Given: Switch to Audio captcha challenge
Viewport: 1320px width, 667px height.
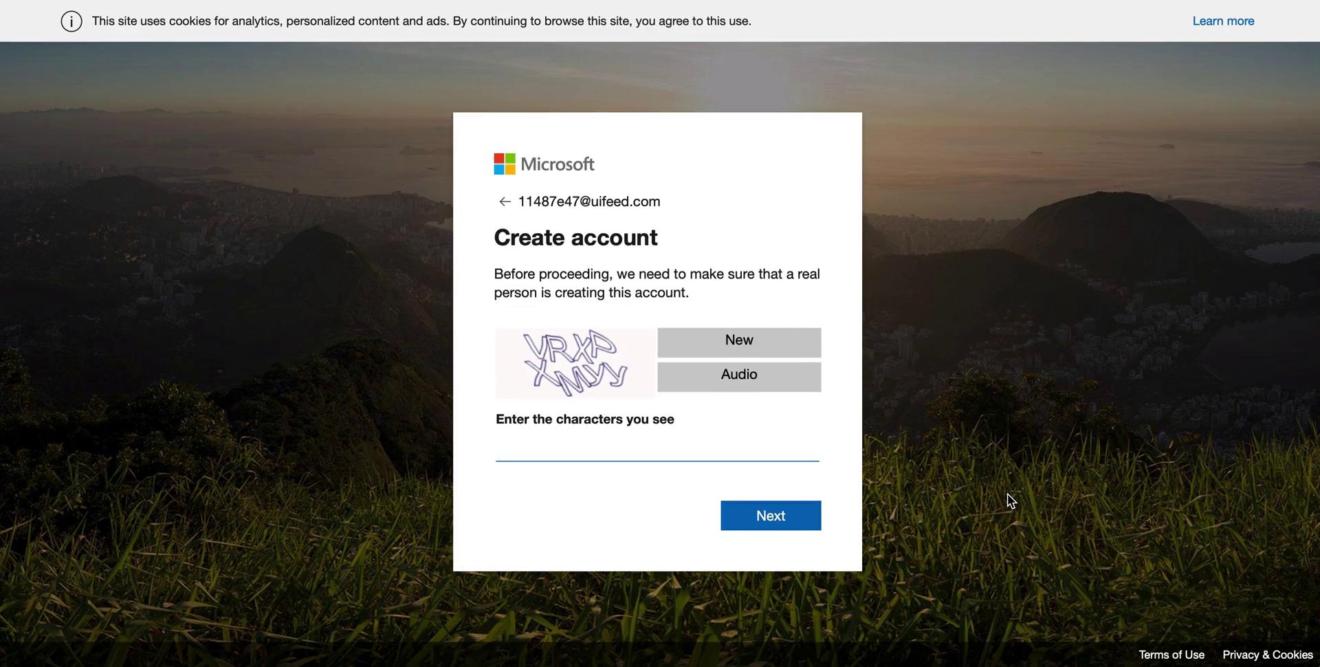Looking at the screenshot, I should tap(739, 377).
